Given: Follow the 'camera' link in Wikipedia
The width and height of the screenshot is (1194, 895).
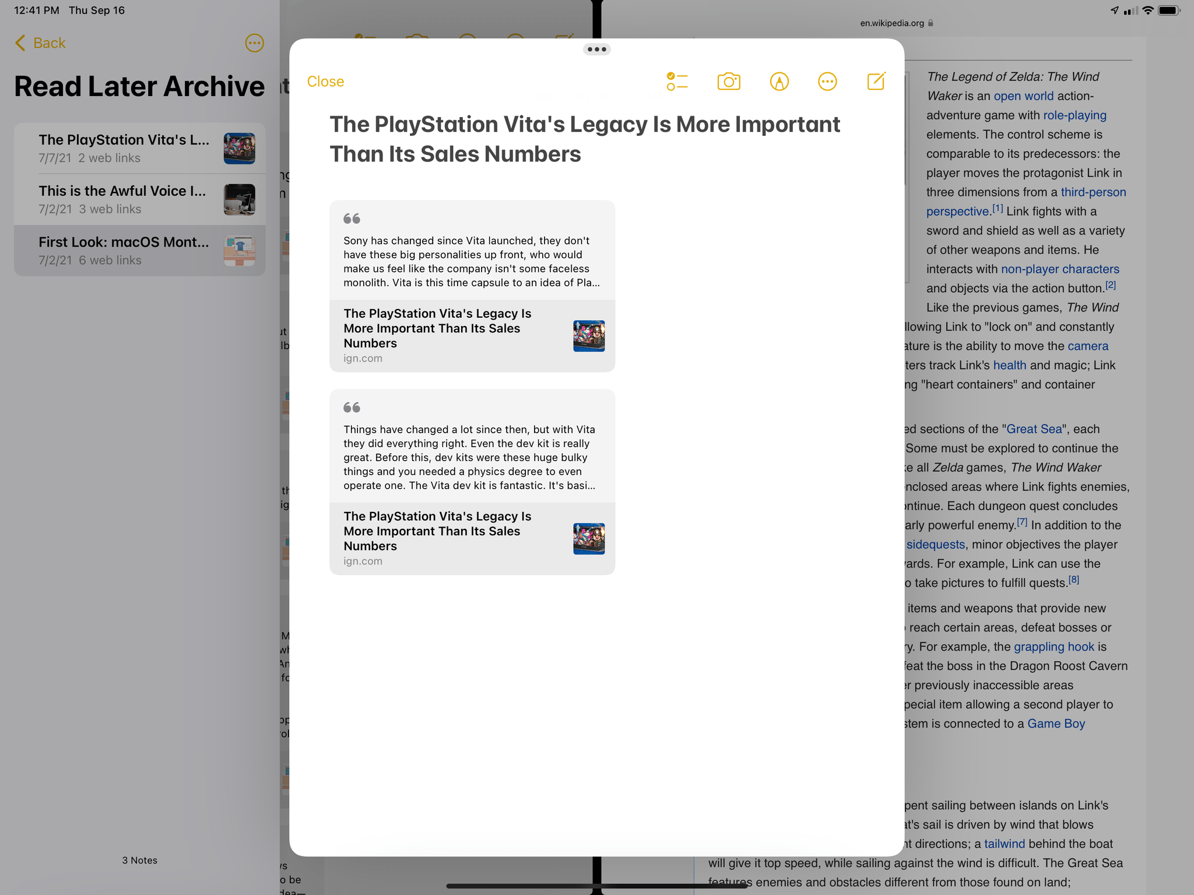Looking at the screenshot, I should pos(1088,346).
